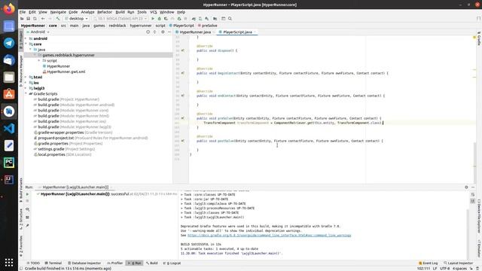Open PyCharm from the dock
The image size is (482, 271).
(x=9, y=163)
